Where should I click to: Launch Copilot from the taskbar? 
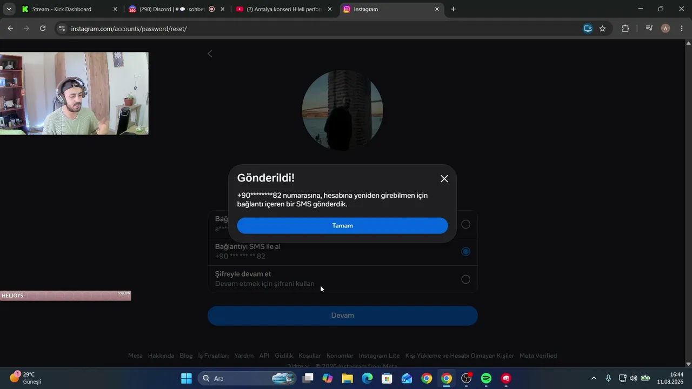[328, 378]
